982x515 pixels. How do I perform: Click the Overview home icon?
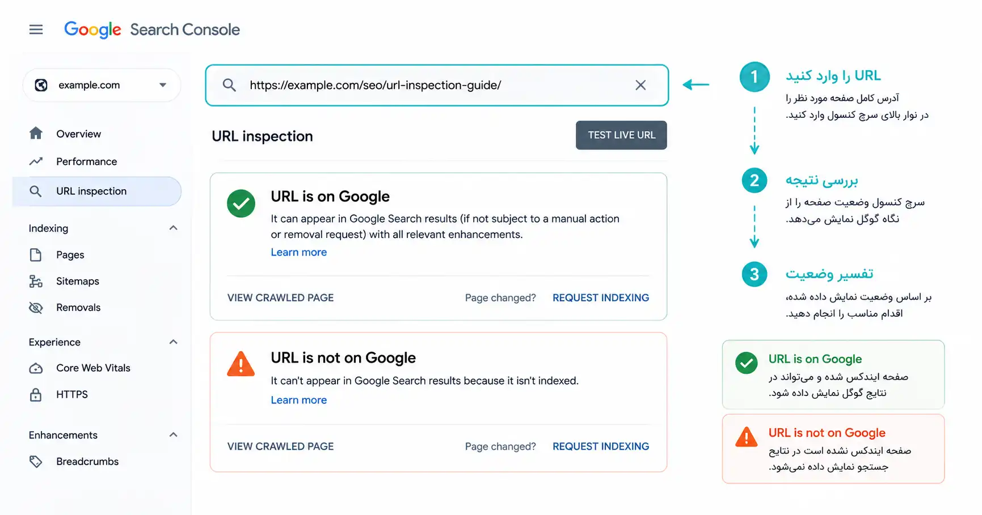point(36,133)
